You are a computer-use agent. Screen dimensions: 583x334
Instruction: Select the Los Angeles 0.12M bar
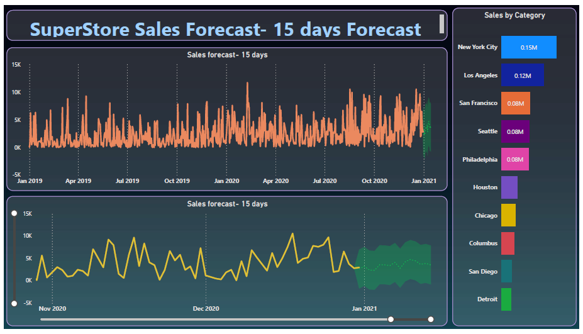(x=523, y=75)
